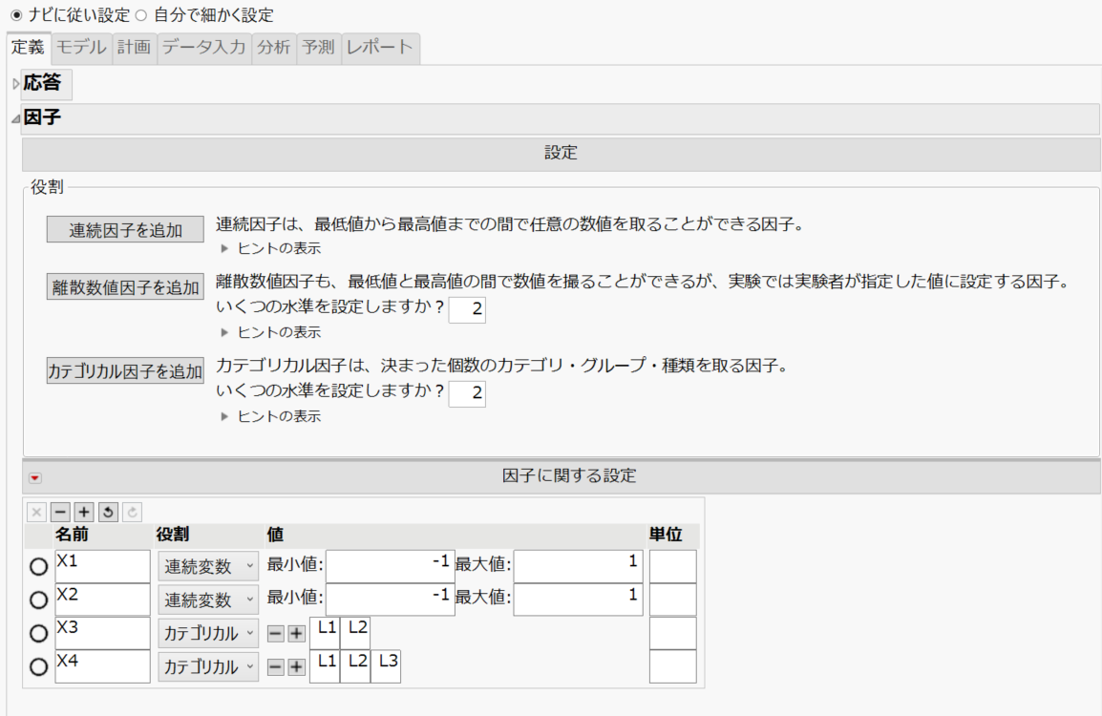Add a level to factor X4 with plus icon

coord(298,666)
